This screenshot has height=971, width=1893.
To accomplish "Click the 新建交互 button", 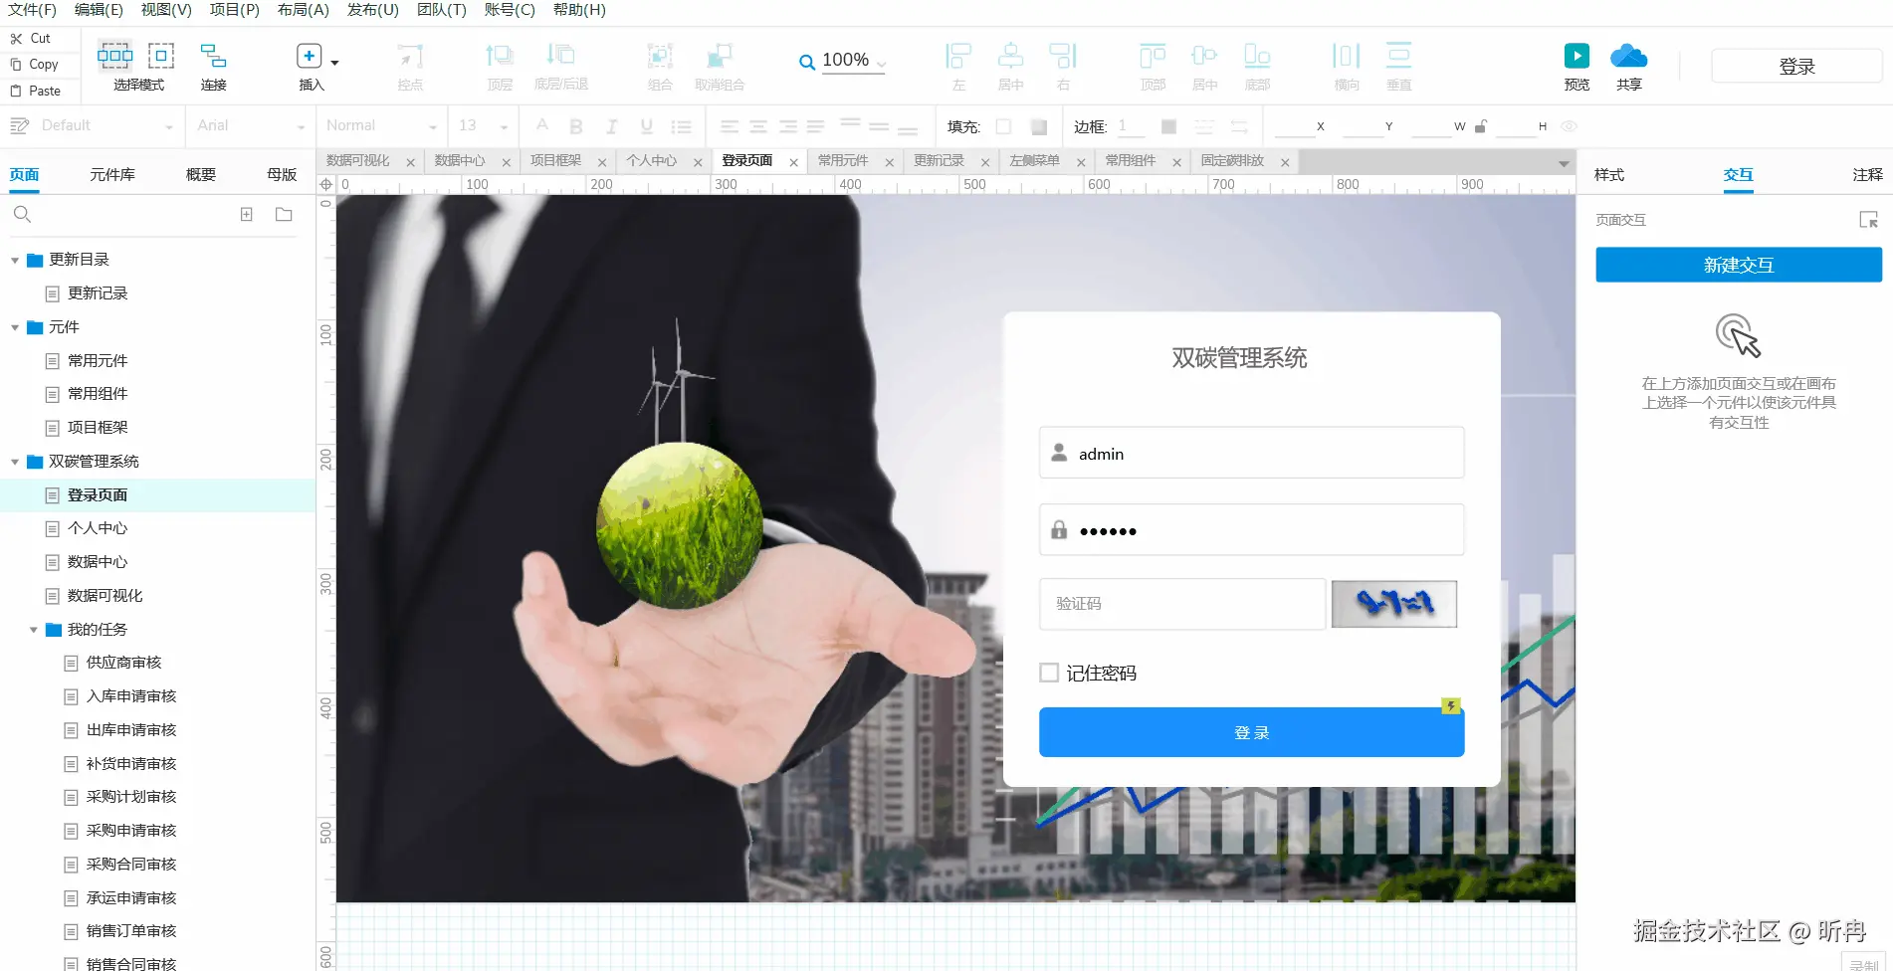I will [x=1737, y=265].
